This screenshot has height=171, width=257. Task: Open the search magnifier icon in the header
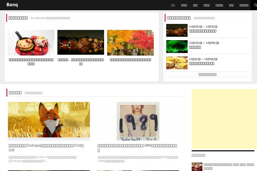255,5
